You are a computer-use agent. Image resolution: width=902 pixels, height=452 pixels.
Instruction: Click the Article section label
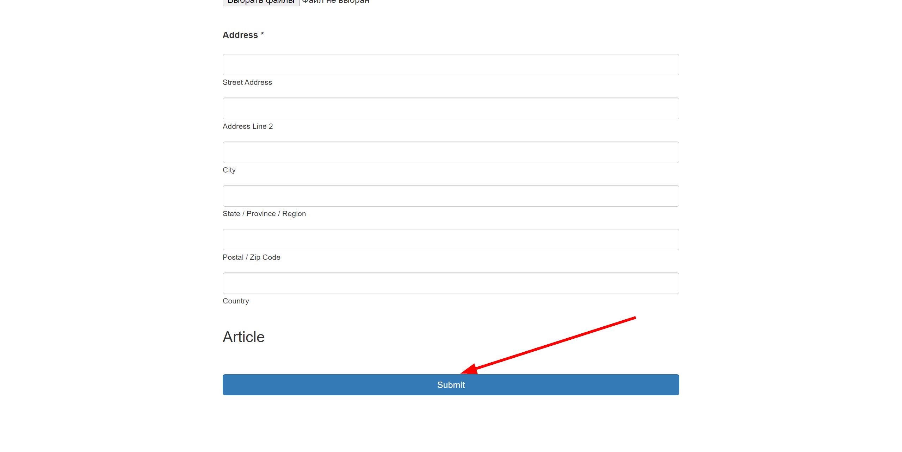coord(243,337)
